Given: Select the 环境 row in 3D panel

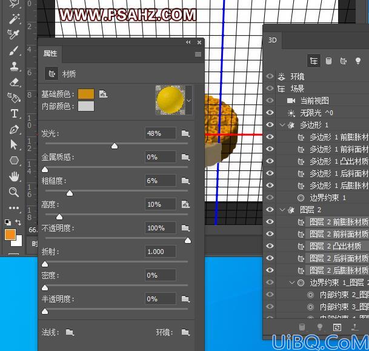Looking at the screenshot, I should [x=322, y=76].
